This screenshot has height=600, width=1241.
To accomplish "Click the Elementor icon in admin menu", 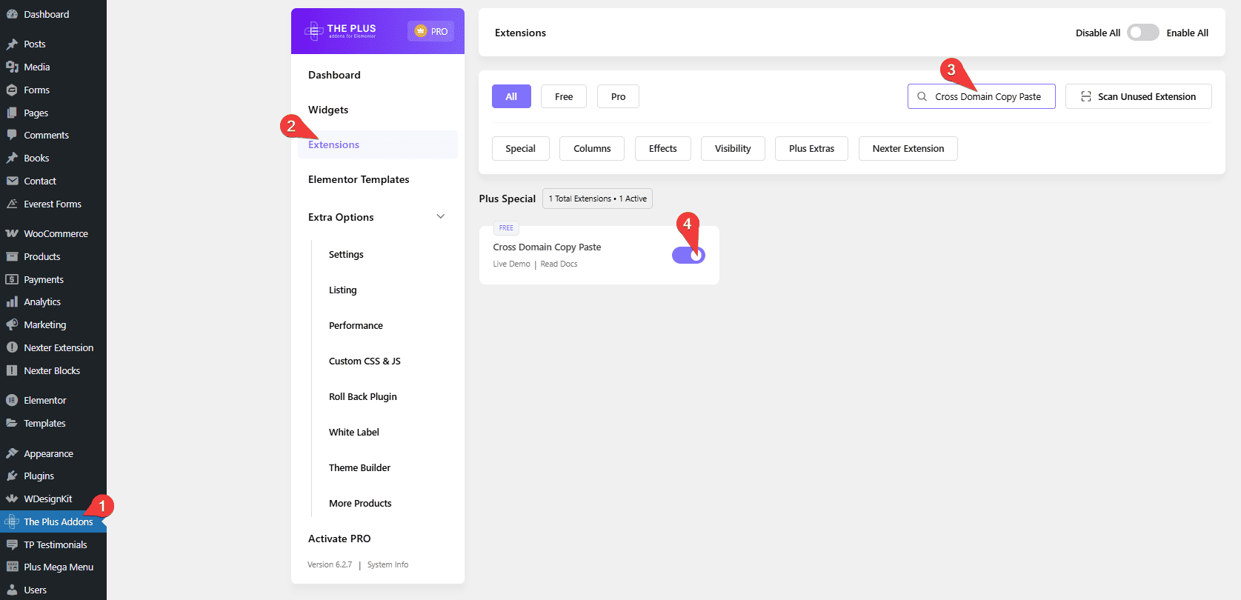I will coord(12,400).
